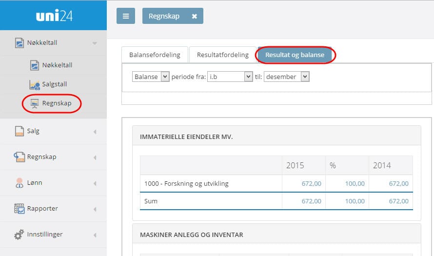Expand the Salg section arrow
The width and height of the screenshot is (434, 256).
95,132
